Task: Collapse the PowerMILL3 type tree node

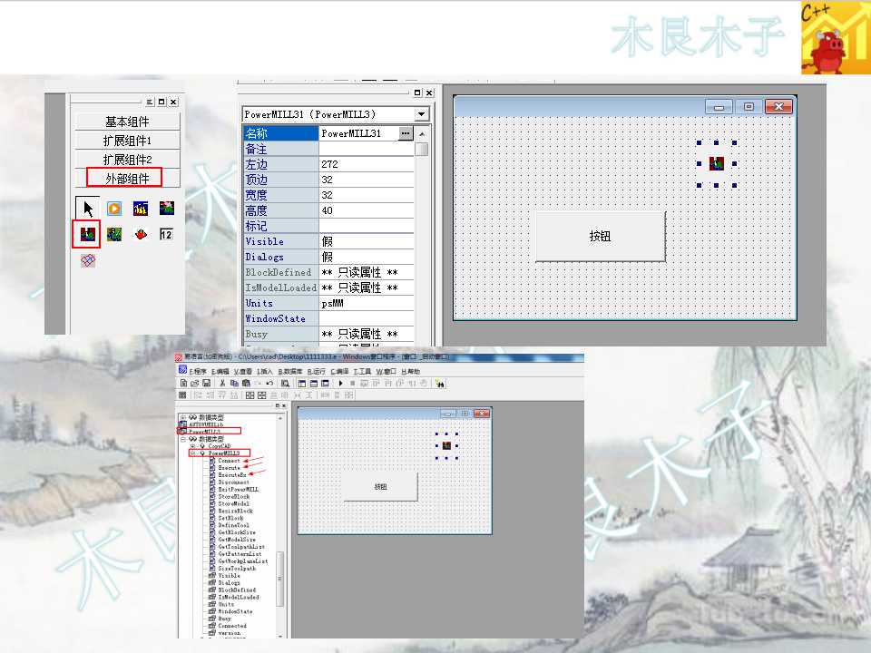Action: coord(192,453)
